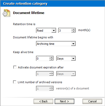Click the keep alive time number field

tap(43, 58)
